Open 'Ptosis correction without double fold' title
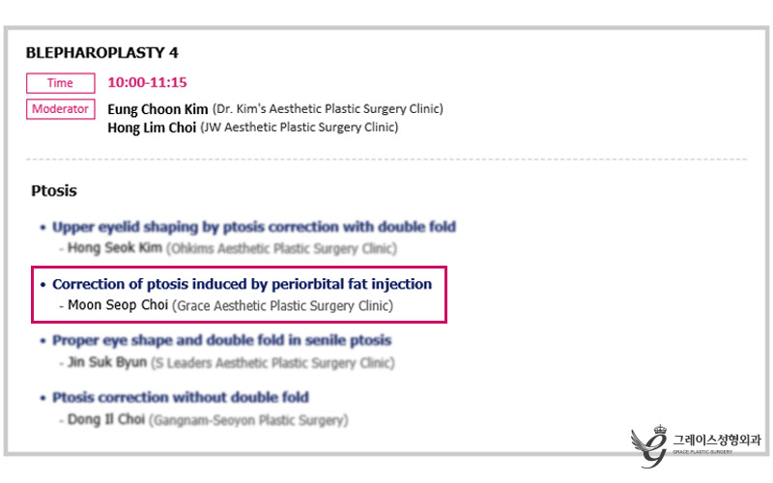The height and width of the screenshot is (483, 773). pyautogui.click(x=181, y=397)
